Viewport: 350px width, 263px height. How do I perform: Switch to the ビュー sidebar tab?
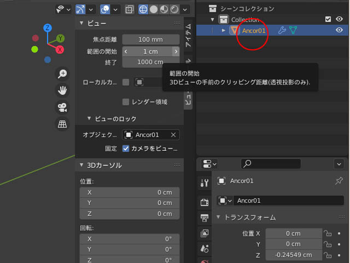[x=188, y=99]
